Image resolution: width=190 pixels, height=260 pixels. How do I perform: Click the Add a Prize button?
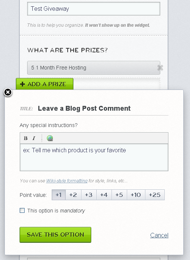tap(45, 84)
